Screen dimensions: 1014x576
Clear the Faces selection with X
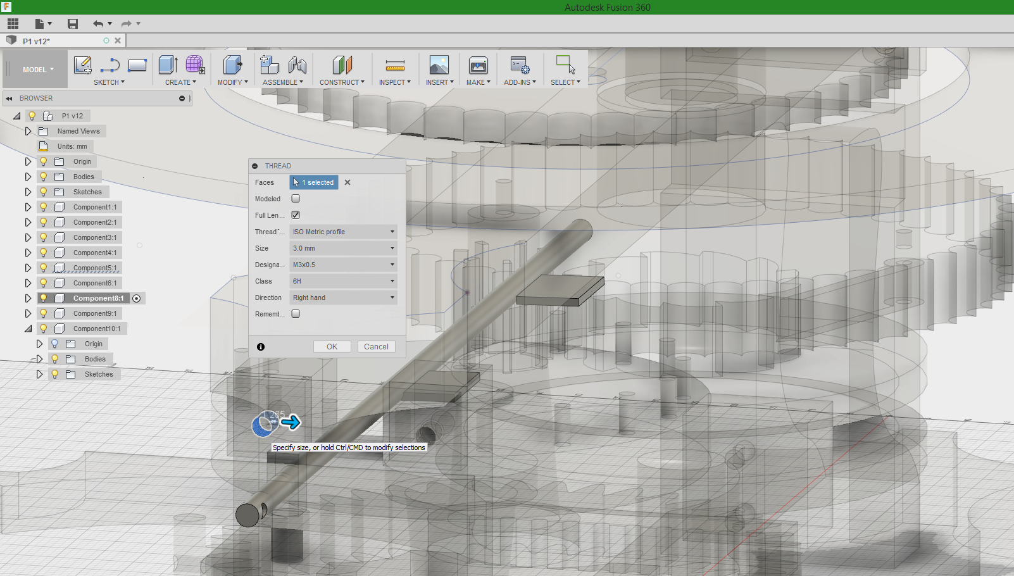pos(347,182)
